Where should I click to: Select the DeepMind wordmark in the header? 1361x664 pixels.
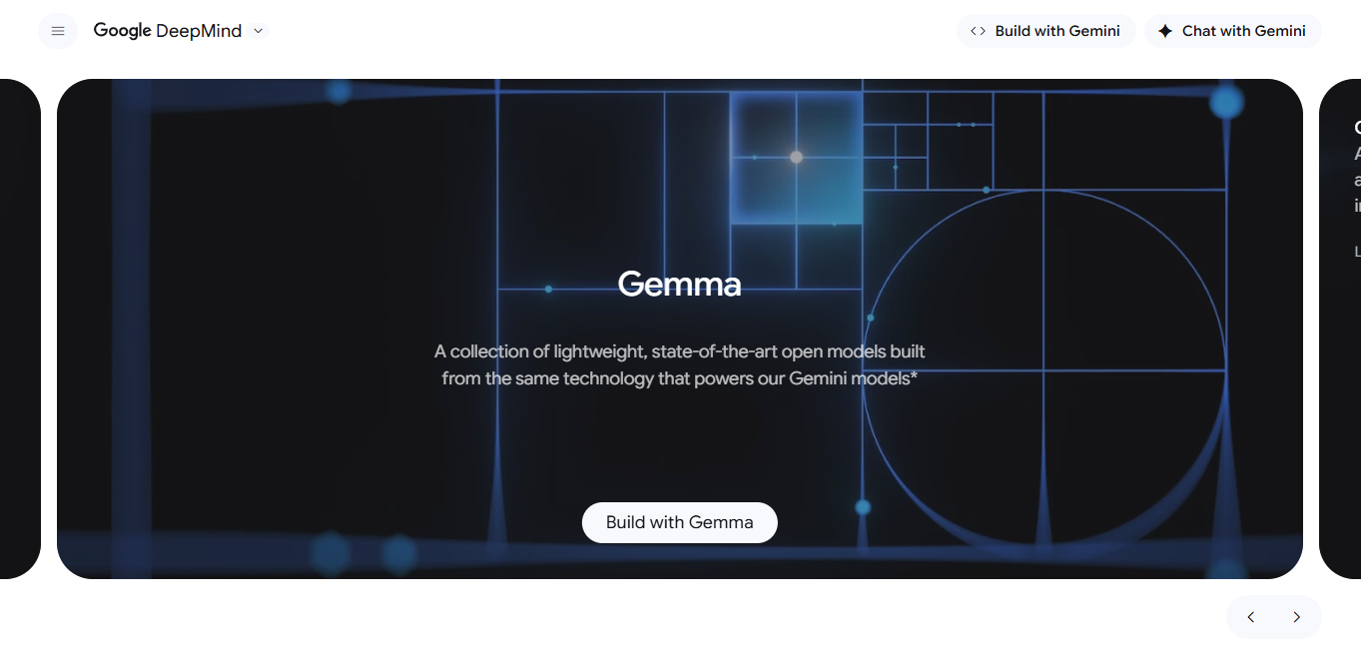coord(199,30)
